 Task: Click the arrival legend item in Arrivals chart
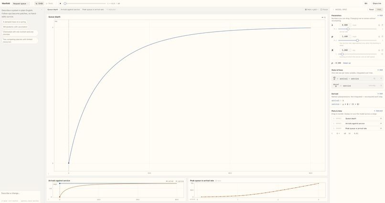[170, 181]
